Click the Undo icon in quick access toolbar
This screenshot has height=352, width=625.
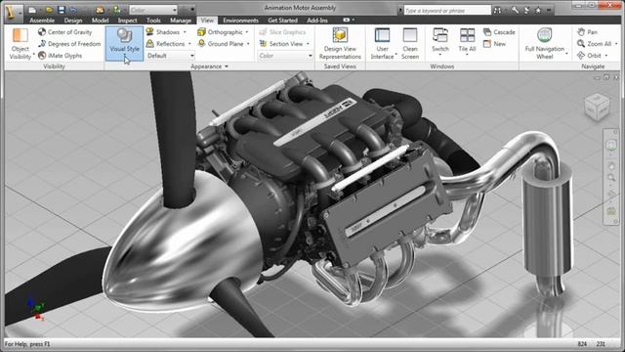point(74,10)
